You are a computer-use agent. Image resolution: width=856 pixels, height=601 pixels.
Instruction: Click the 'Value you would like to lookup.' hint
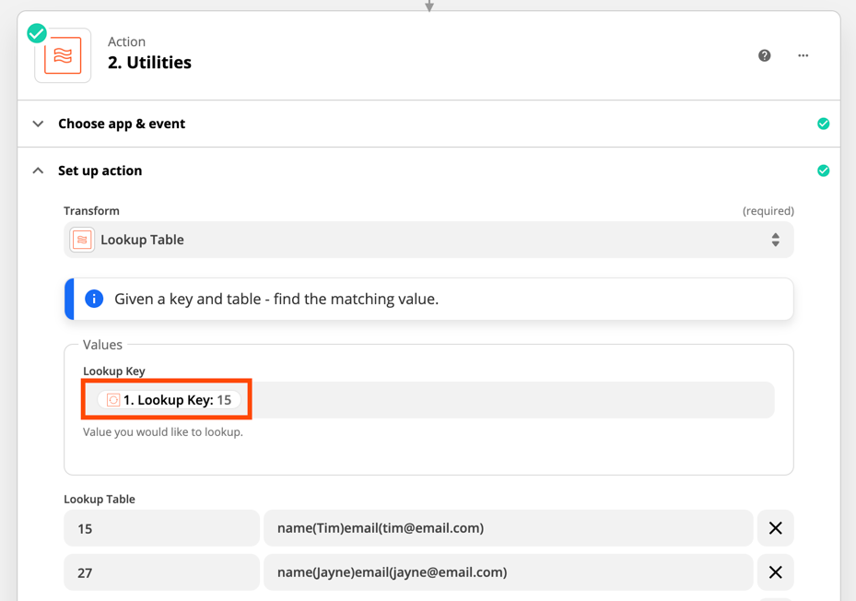tap(163, 432)
